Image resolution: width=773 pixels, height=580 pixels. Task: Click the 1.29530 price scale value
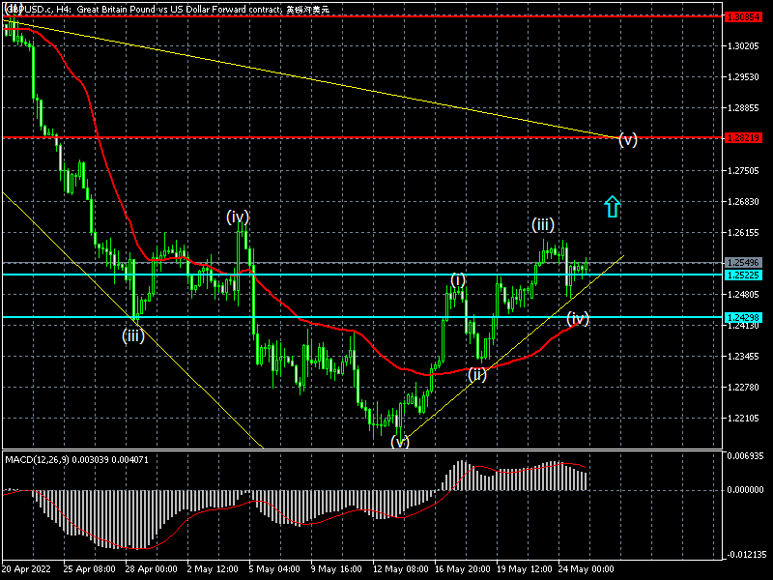pyautogui.click(x=743, y=77)
